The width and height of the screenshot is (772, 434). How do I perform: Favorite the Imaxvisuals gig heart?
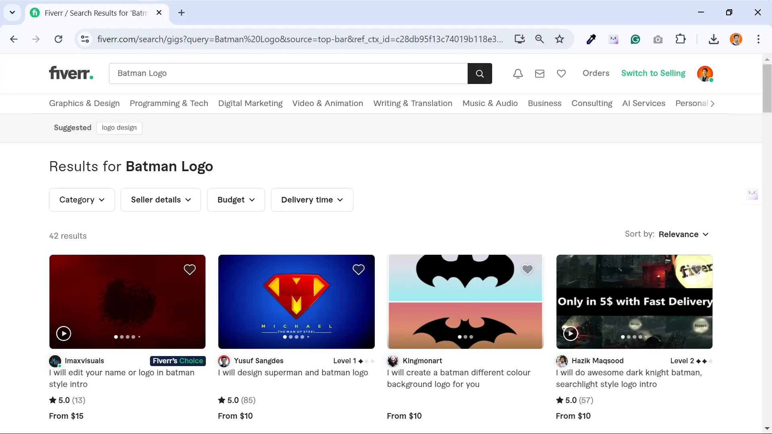pyautogui.click(x=190, y=269)
